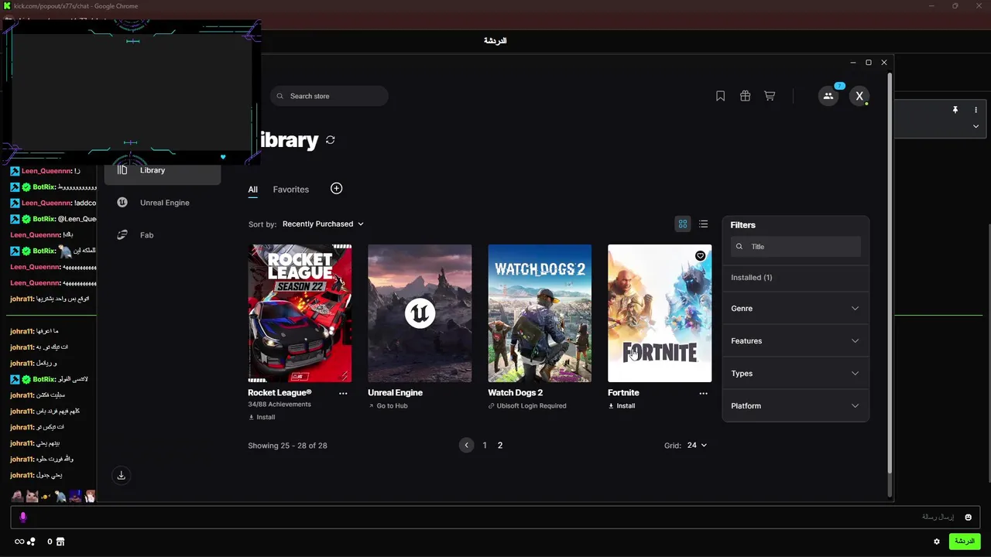
Task: Click the Watch Dogs 2 title text
Action: point(515,393)
